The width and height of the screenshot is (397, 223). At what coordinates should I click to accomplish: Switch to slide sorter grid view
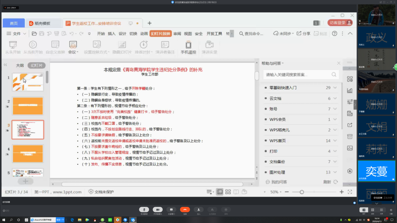point(228,192)
